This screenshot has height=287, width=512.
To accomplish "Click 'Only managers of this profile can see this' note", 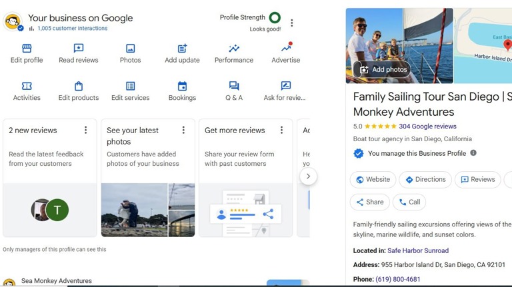I will pyautogui.click(x=55, y=249).
